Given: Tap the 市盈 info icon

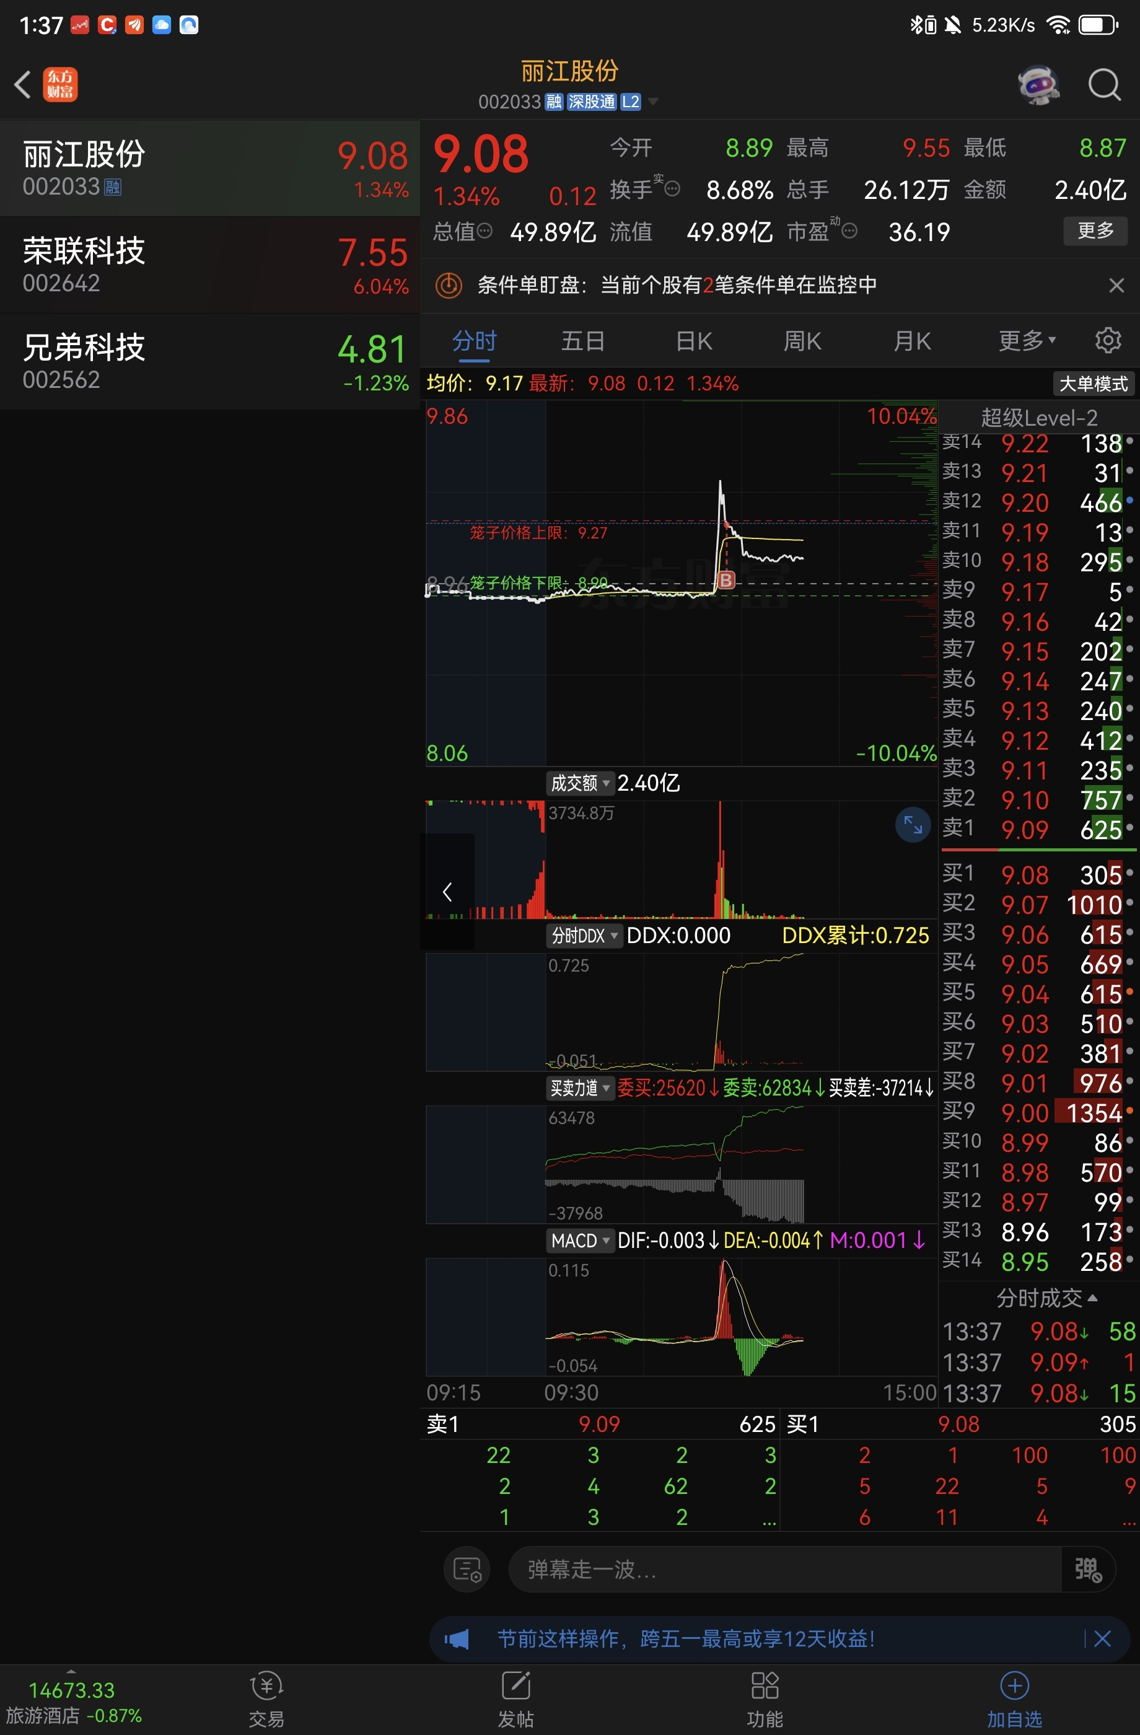Looking at the screenshot, I should tap(849, 231).
